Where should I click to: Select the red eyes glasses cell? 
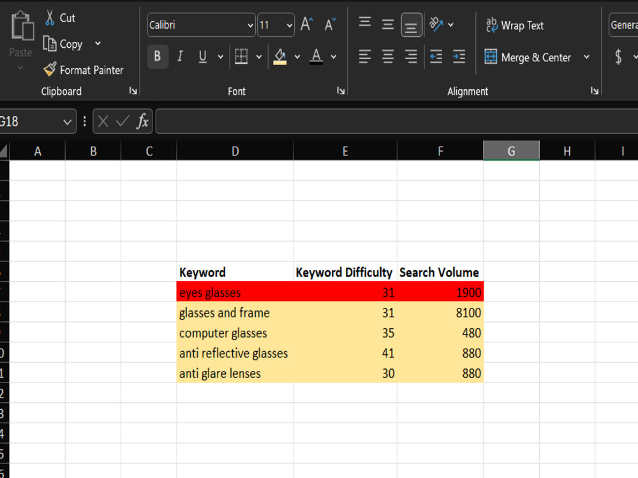pos(235,292)
